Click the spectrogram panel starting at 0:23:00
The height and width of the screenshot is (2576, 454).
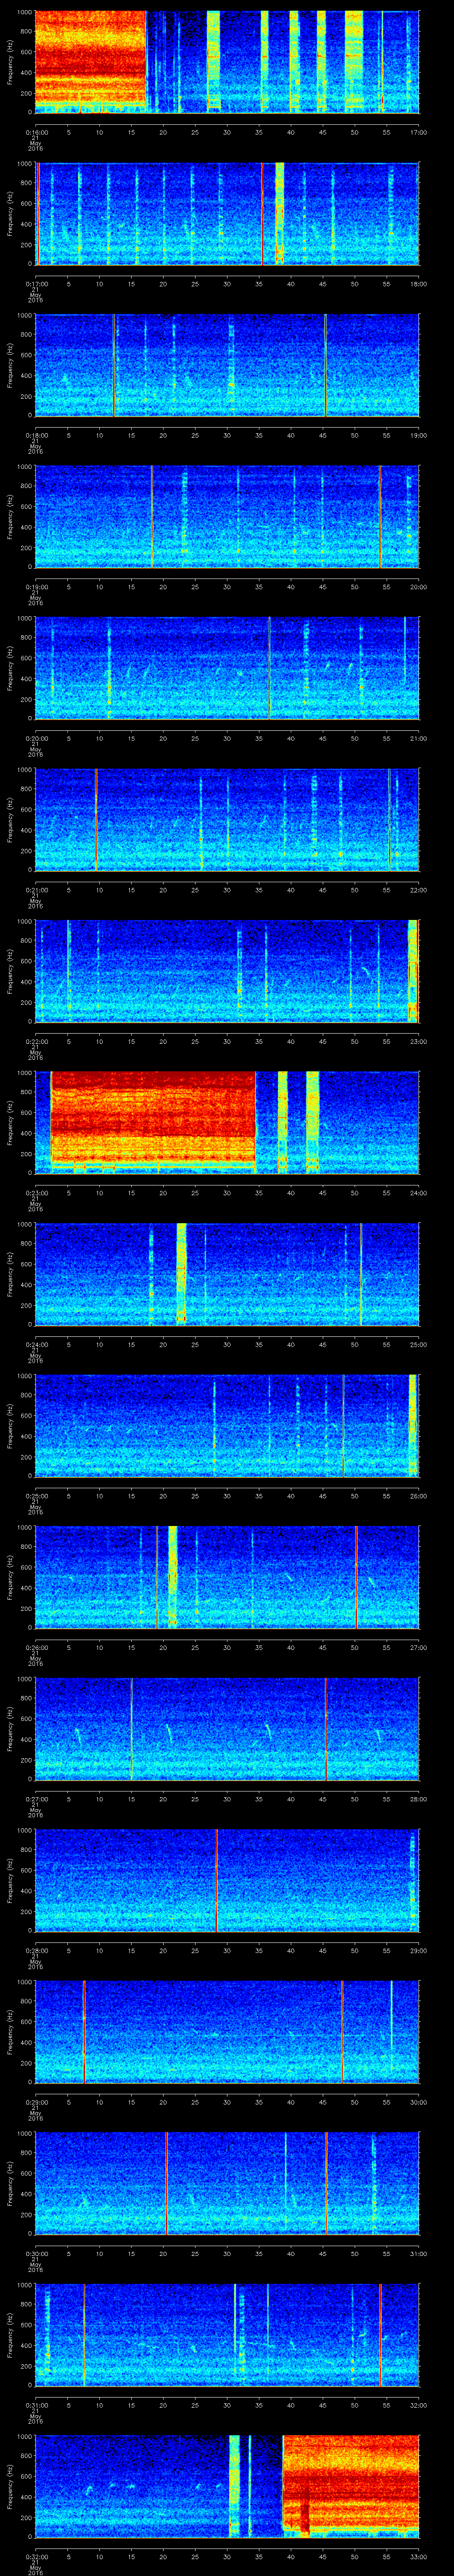227,1122
